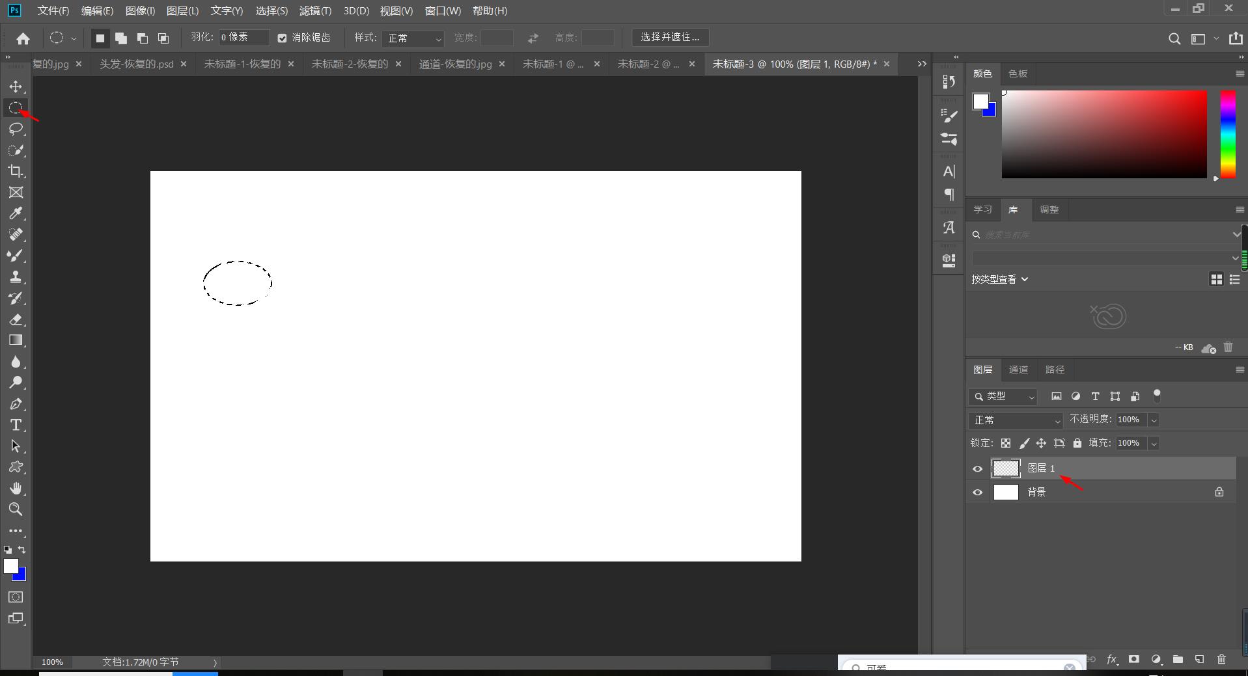
Task: Select the Move tool
Action: (x=16, y=87)
